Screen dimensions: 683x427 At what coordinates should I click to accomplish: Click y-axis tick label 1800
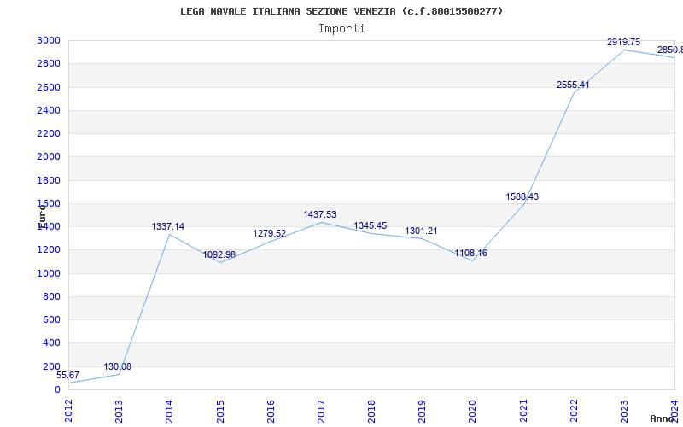49,180
